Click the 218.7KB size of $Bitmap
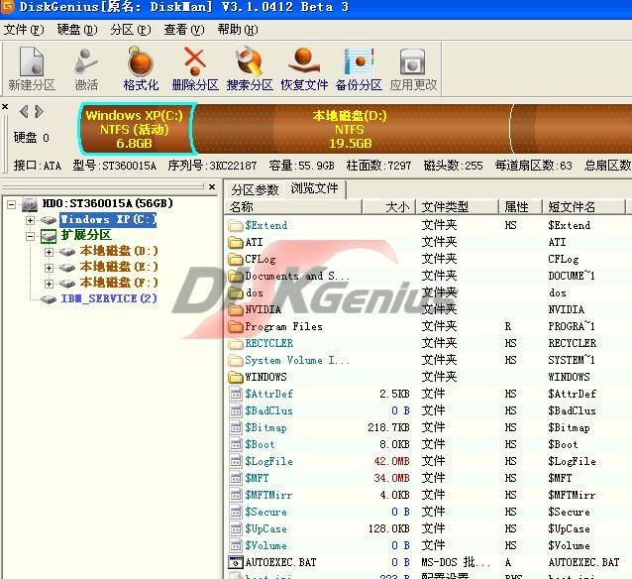This screenshot has width=632, height=579. [x=388, y=427]
